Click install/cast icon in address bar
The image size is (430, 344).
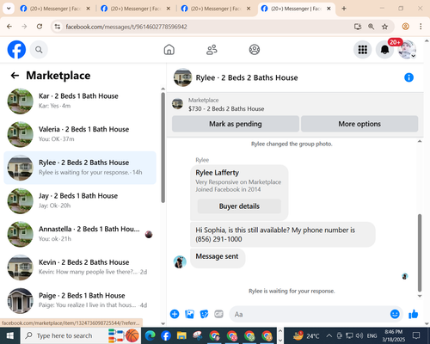pyautogui.click(x=358, y=27)
